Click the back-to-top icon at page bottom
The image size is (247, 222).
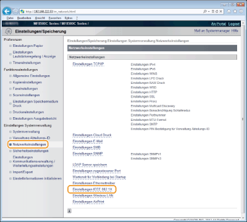(70, 211)
